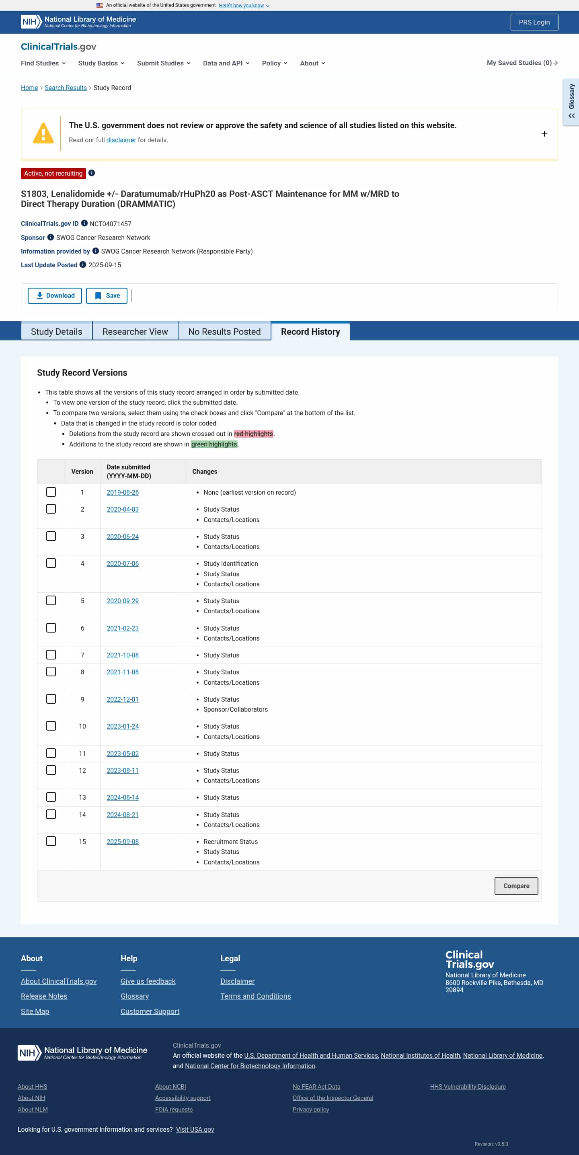The image size is (579, 1155).
Task: Switch to the Study Details tab
Action: click(x=57, y=331)
